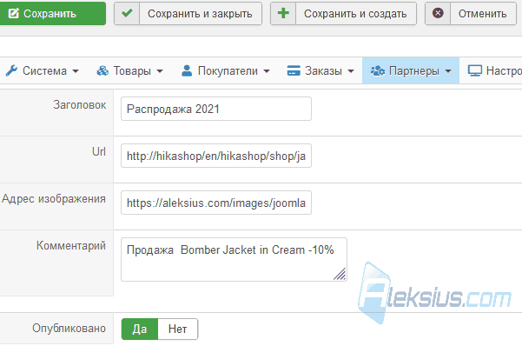Set Опубликовано to Нет
Screen dimensions: 522x346
[x=178, y=329]
